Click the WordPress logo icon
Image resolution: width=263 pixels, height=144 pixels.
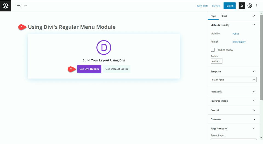[5, 6]
